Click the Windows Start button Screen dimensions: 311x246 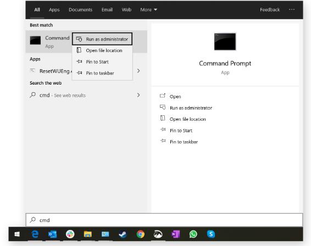pos(17,234)
